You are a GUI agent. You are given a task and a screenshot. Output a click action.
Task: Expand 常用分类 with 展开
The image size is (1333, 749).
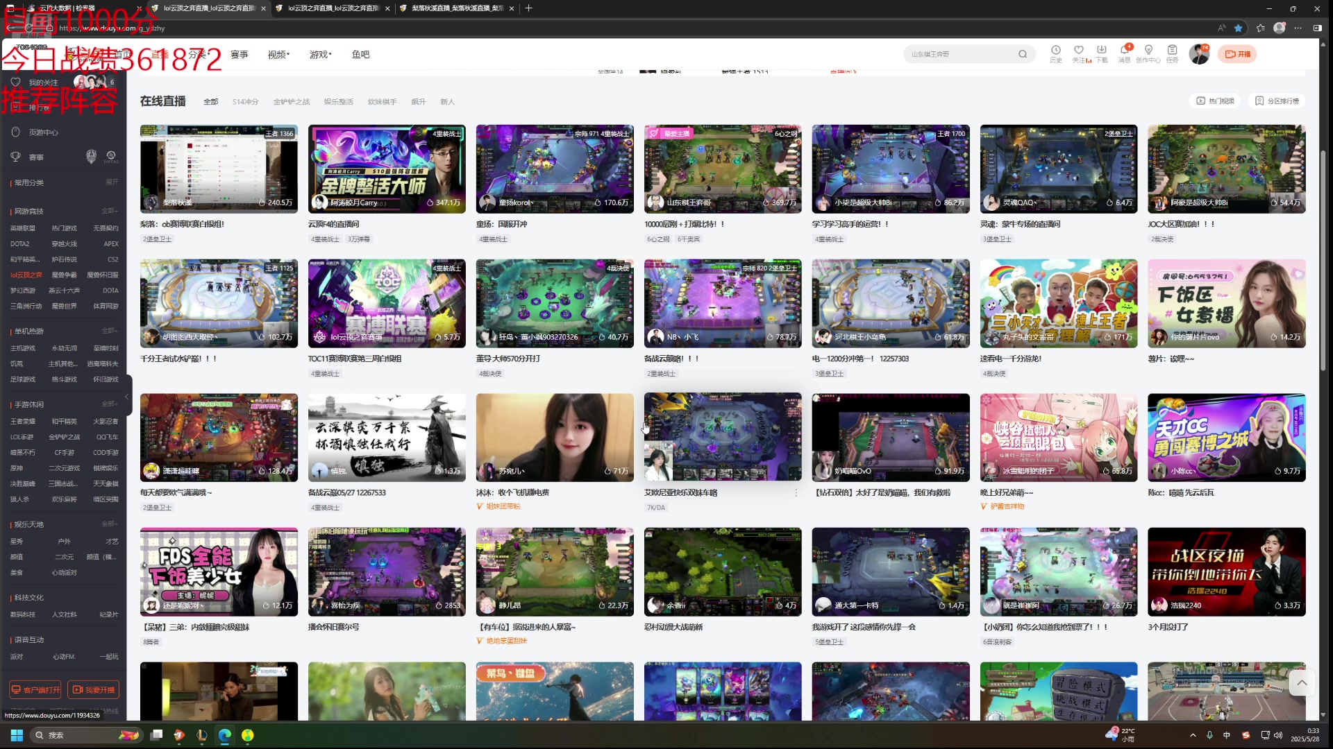click(112, 182)
